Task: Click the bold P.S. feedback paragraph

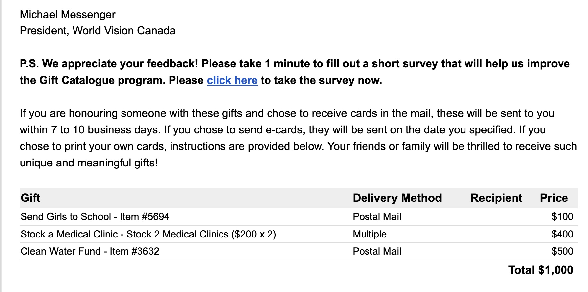Action: 294,64
